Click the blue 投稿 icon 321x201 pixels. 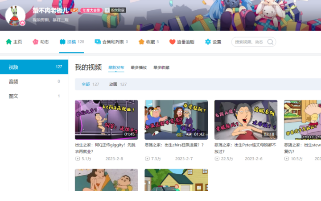pos(62,42)
